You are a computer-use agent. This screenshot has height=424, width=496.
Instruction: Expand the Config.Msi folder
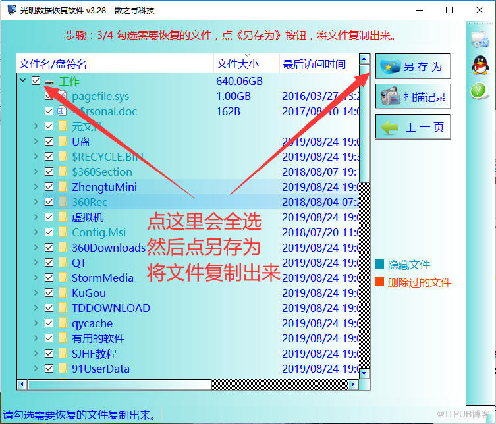click(x=36, y=232)
